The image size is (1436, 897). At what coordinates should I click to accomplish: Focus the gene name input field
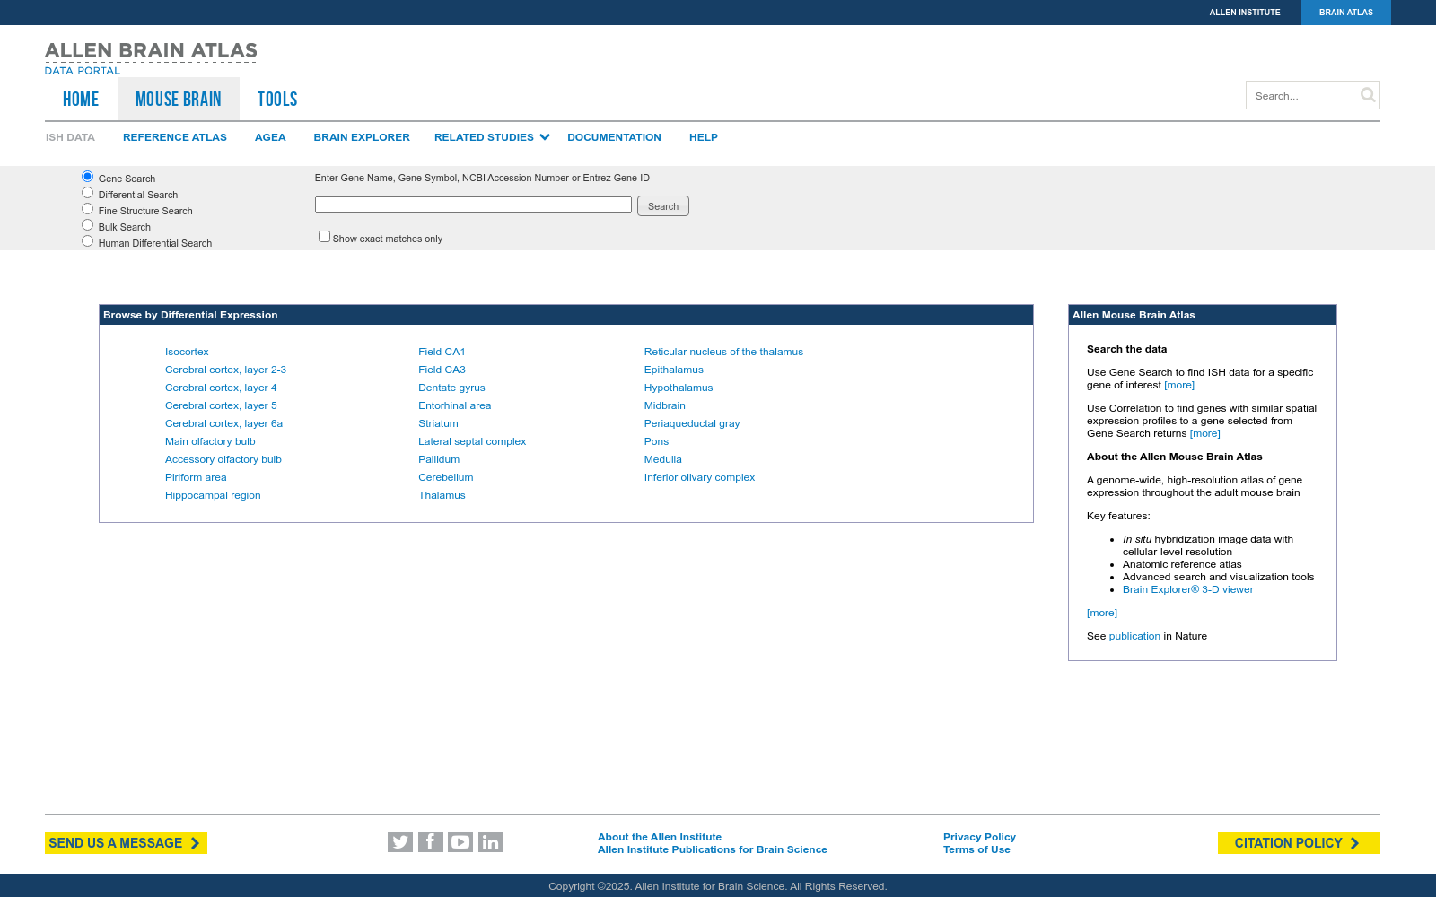473,205
